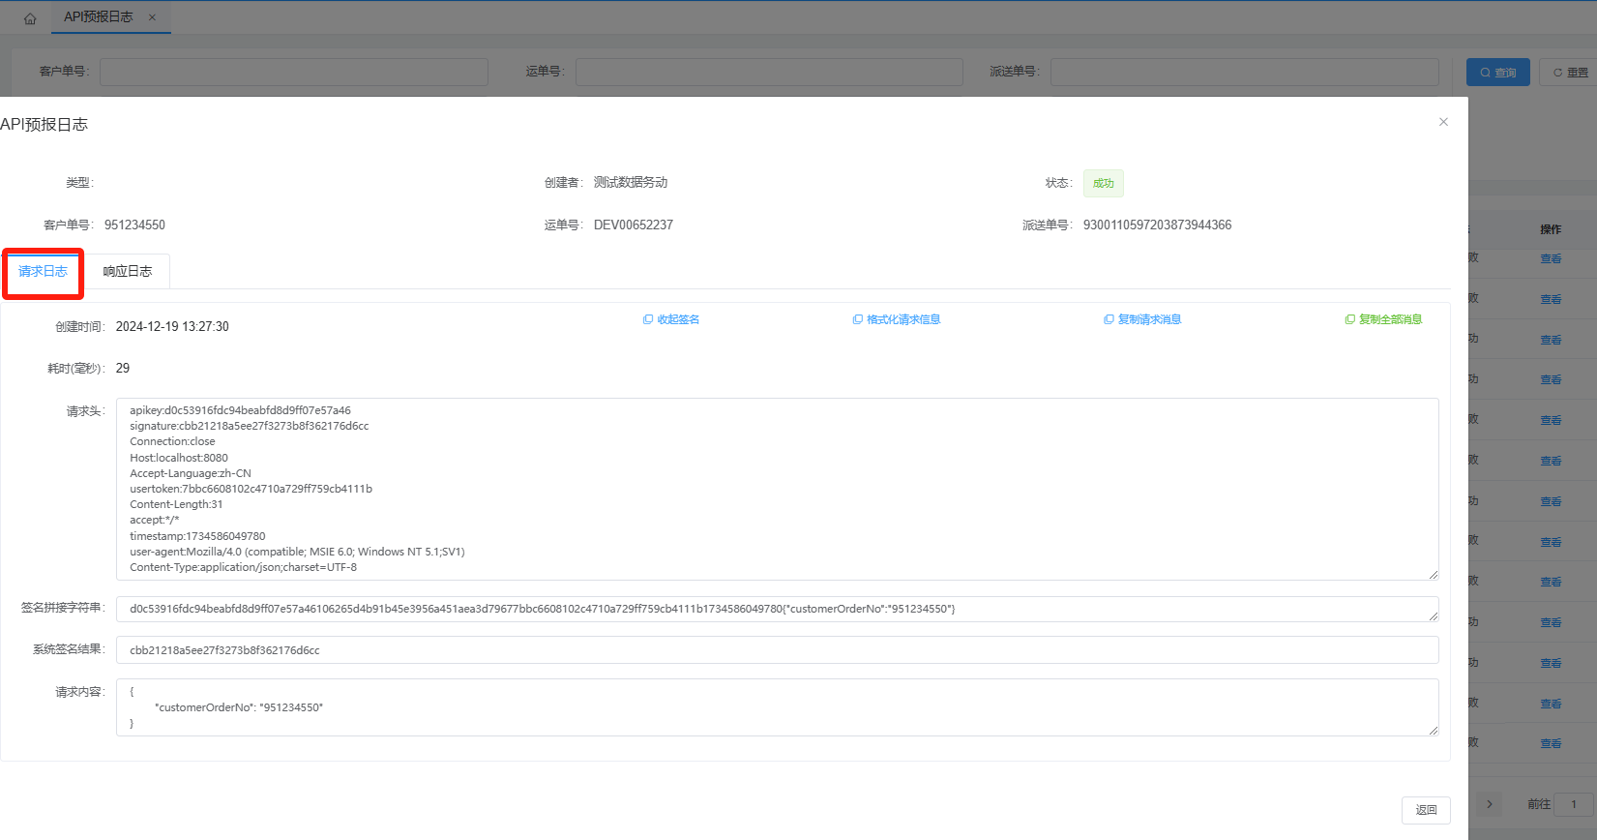
Task: Click the 请求内容 JSON textarea
Action: coord(777,707)
